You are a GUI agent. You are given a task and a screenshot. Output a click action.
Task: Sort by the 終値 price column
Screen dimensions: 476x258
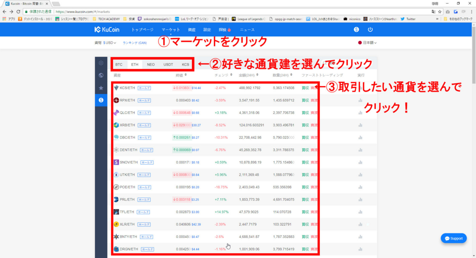coord(181,75)
